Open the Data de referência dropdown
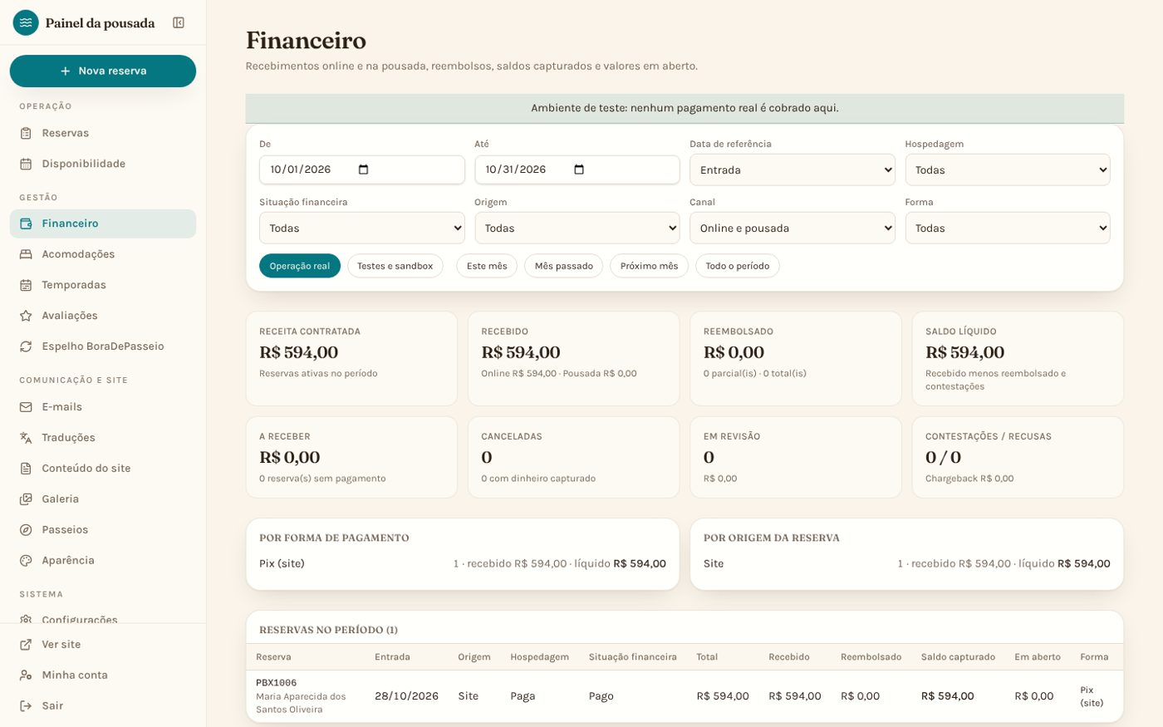The height and width of the screenshot is (727, 1163). coord(793,170)
